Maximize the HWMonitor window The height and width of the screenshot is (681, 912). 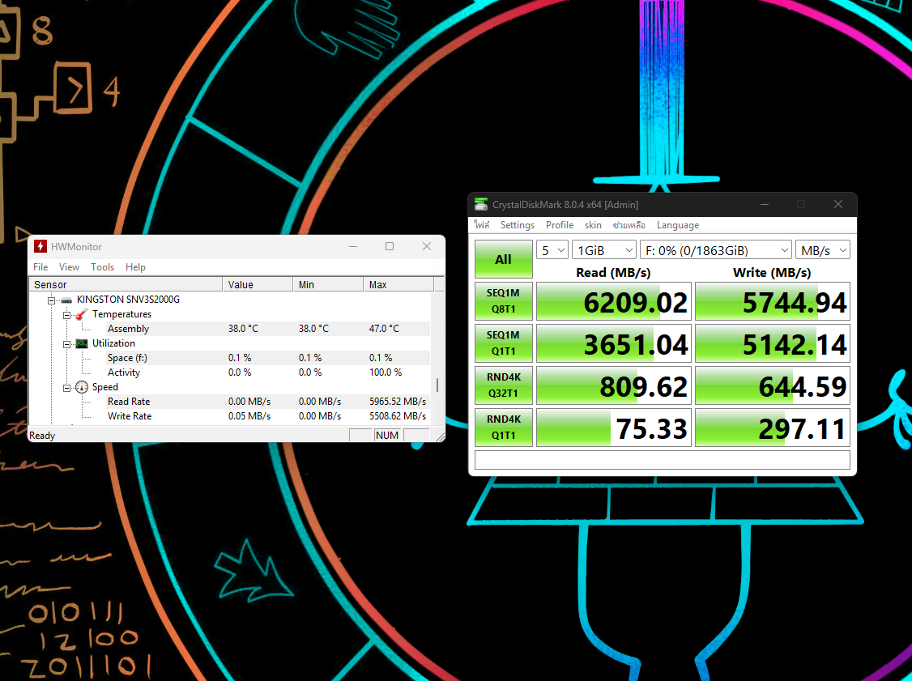click(x=390, y=247)
